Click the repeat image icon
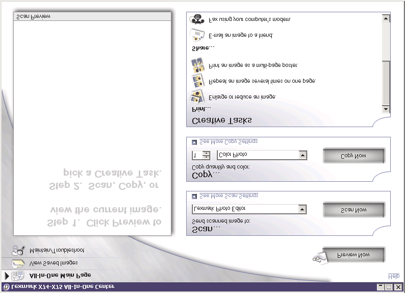The width and height of the screenshot is (405, 293). 198,81
